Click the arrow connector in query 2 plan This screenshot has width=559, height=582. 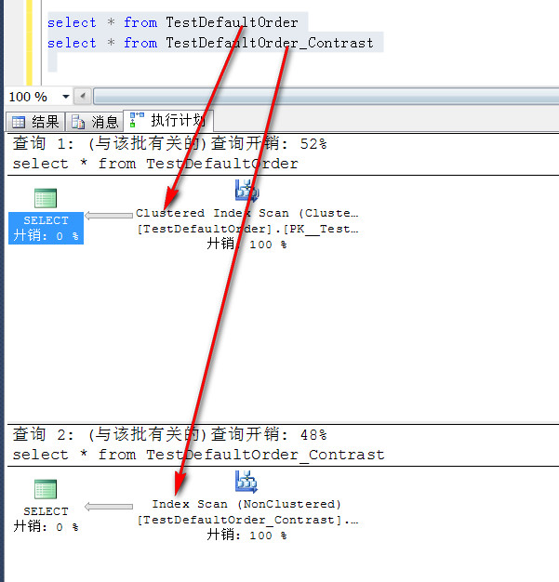(x=109, y=507)
